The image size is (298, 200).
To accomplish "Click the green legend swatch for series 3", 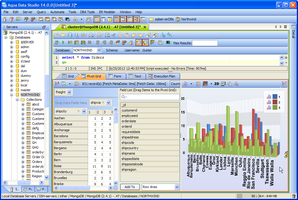I will pyautogui.click(x=275, y=108).
